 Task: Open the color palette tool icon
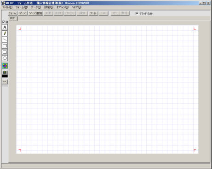coord(5,73)
